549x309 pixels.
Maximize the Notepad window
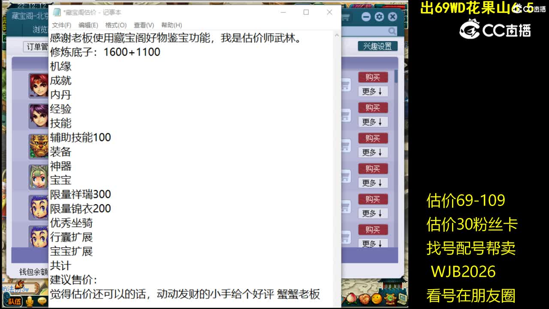[306, 12]
